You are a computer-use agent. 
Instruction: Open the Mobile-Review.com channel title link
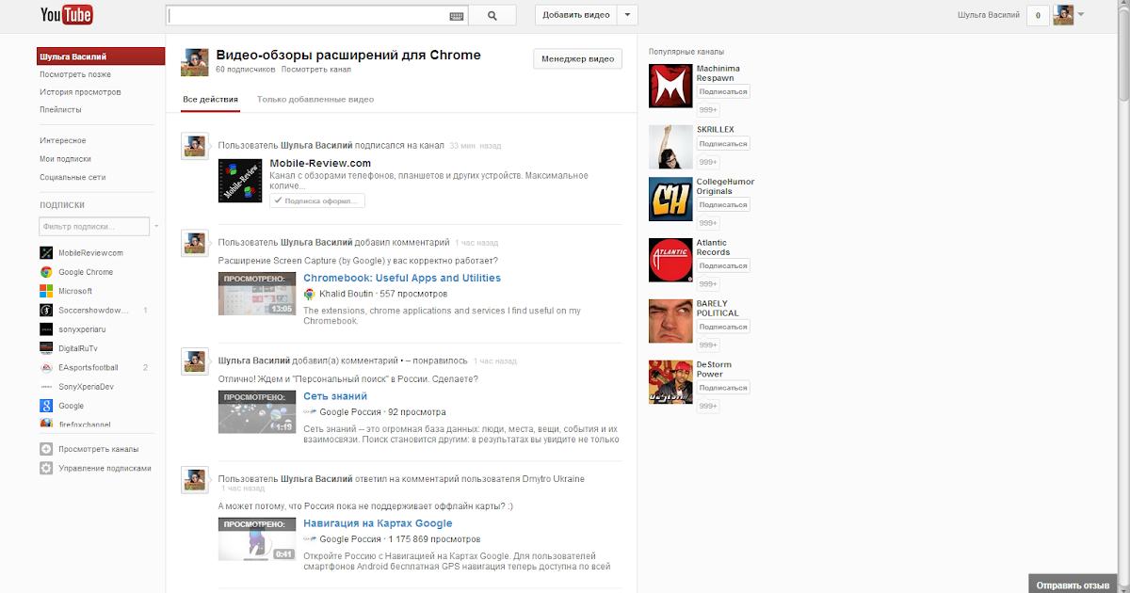[320, 163]
